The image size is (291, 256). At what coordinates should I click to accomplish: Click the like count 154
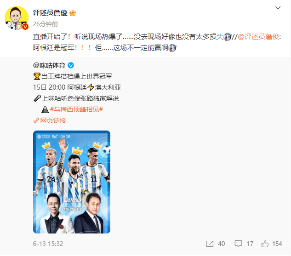277,244
